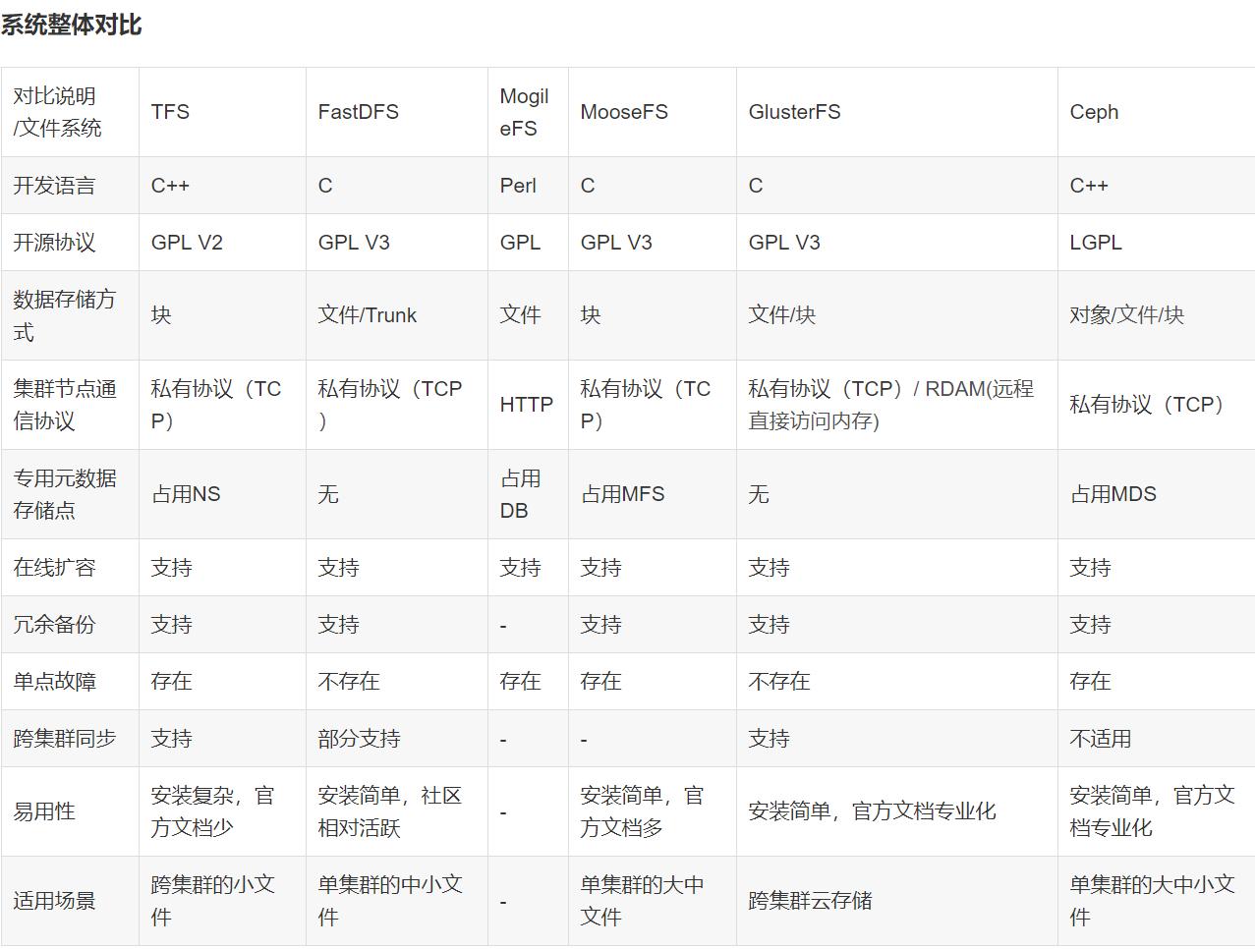
Task: Click the 跨集群云存储 cell under GlusterFS
Action: pos(809,901)
